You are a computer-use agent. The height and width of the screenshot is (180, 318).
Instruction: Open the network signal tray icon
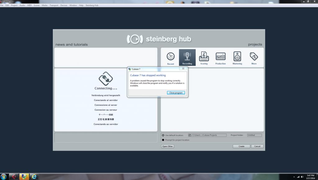298,177
